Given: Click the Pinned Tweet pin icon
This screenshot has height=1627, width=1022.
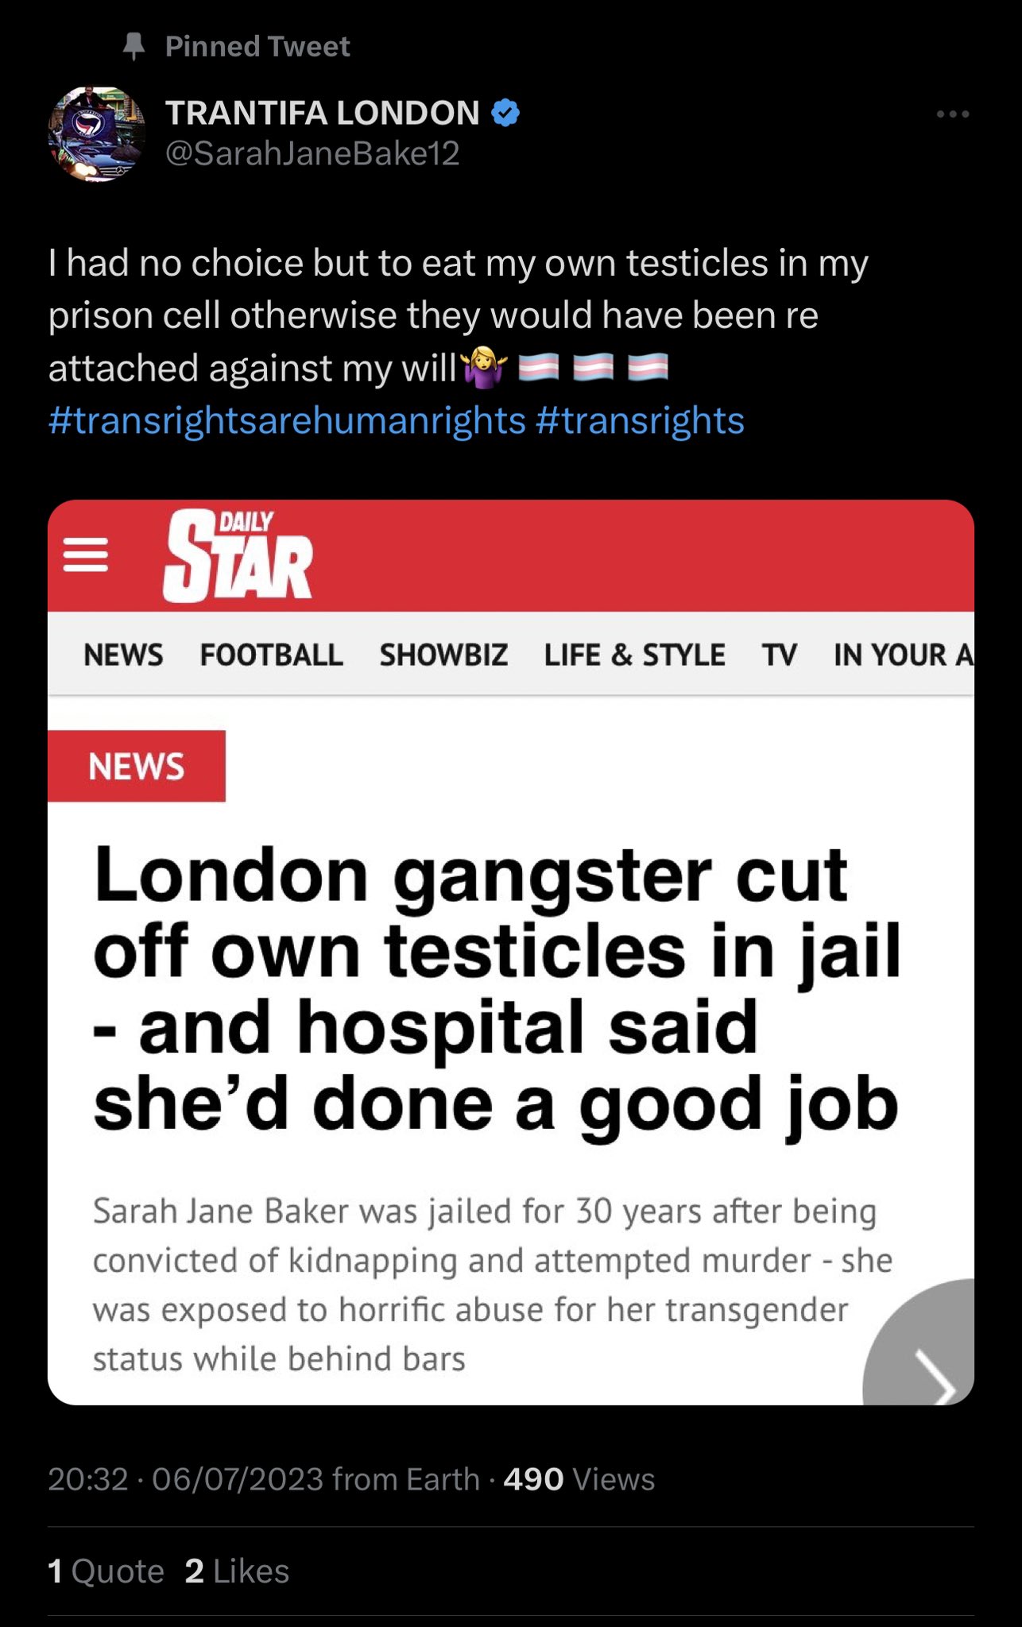Looking at the screenshot, I should (x=134, y=46).
